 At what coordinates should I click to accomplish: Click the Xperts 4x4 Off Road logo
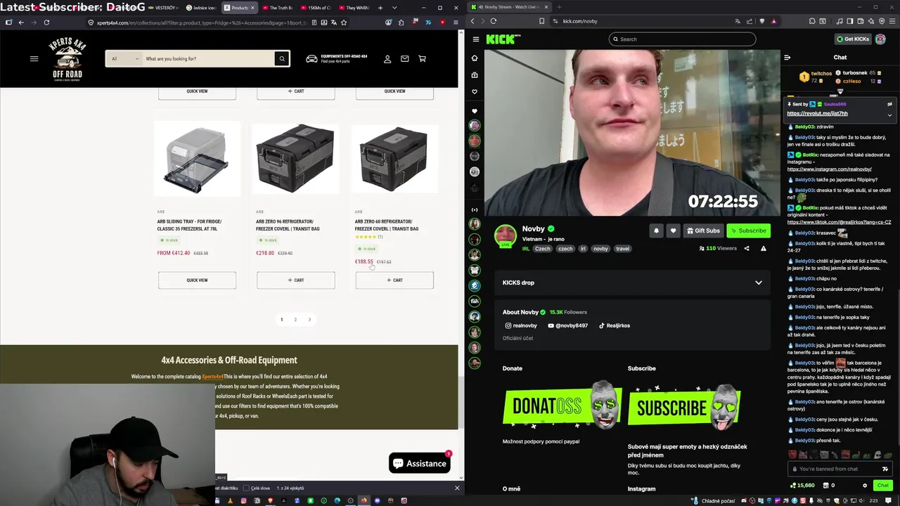67,59
